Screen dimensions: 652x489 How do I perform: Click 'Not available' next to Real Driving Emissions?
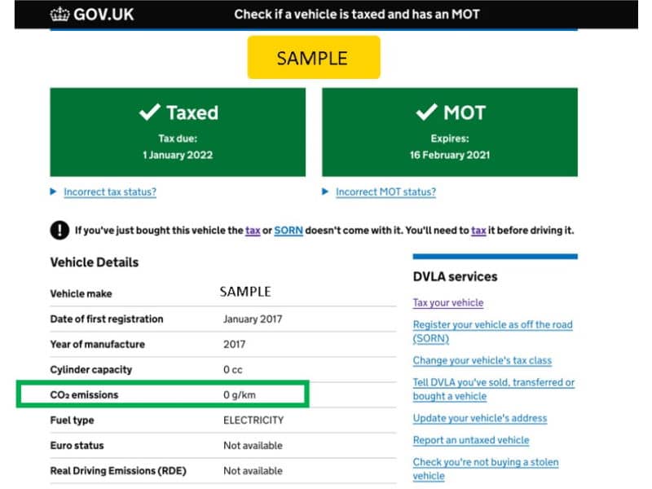[x=253, y=471]
